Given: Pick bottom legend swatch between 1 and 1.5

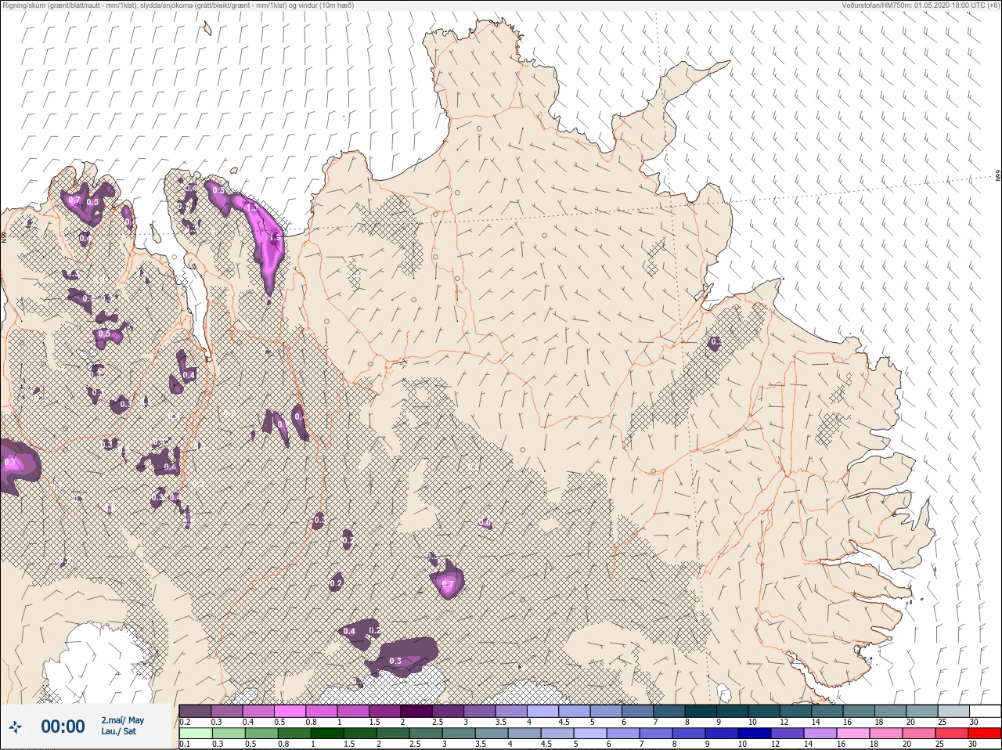Looking at the screenshot, I should (x=327, y=734).
